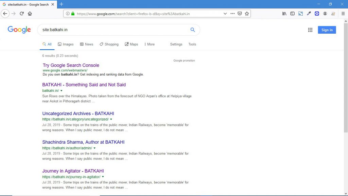Reload the current page
The image size is (348, 196).
pos(22,14)
